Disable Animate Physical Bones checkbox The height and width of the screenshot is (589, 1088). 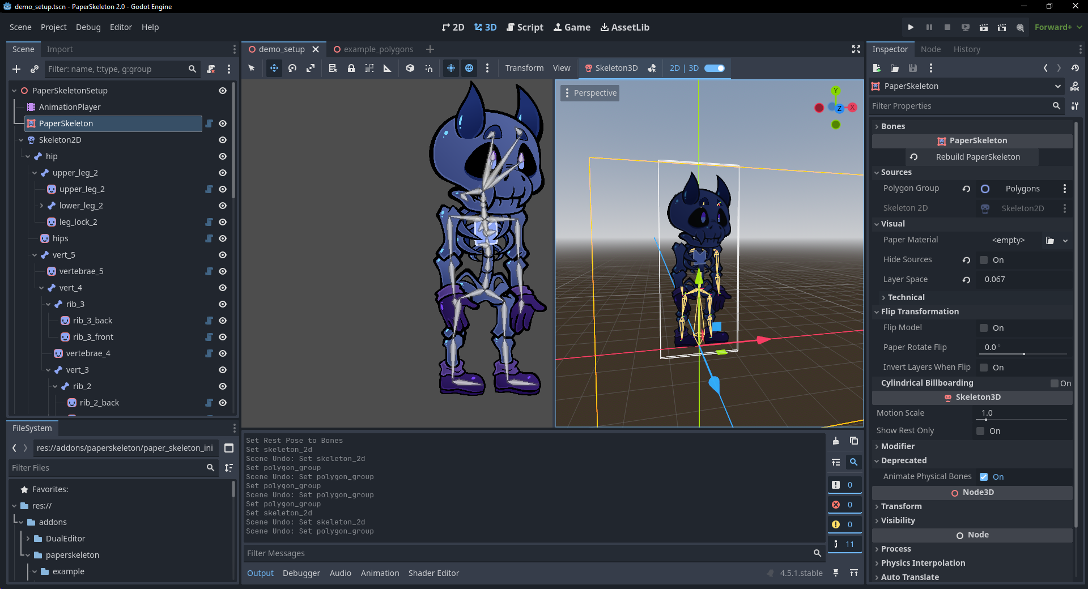tap(984, 477)
